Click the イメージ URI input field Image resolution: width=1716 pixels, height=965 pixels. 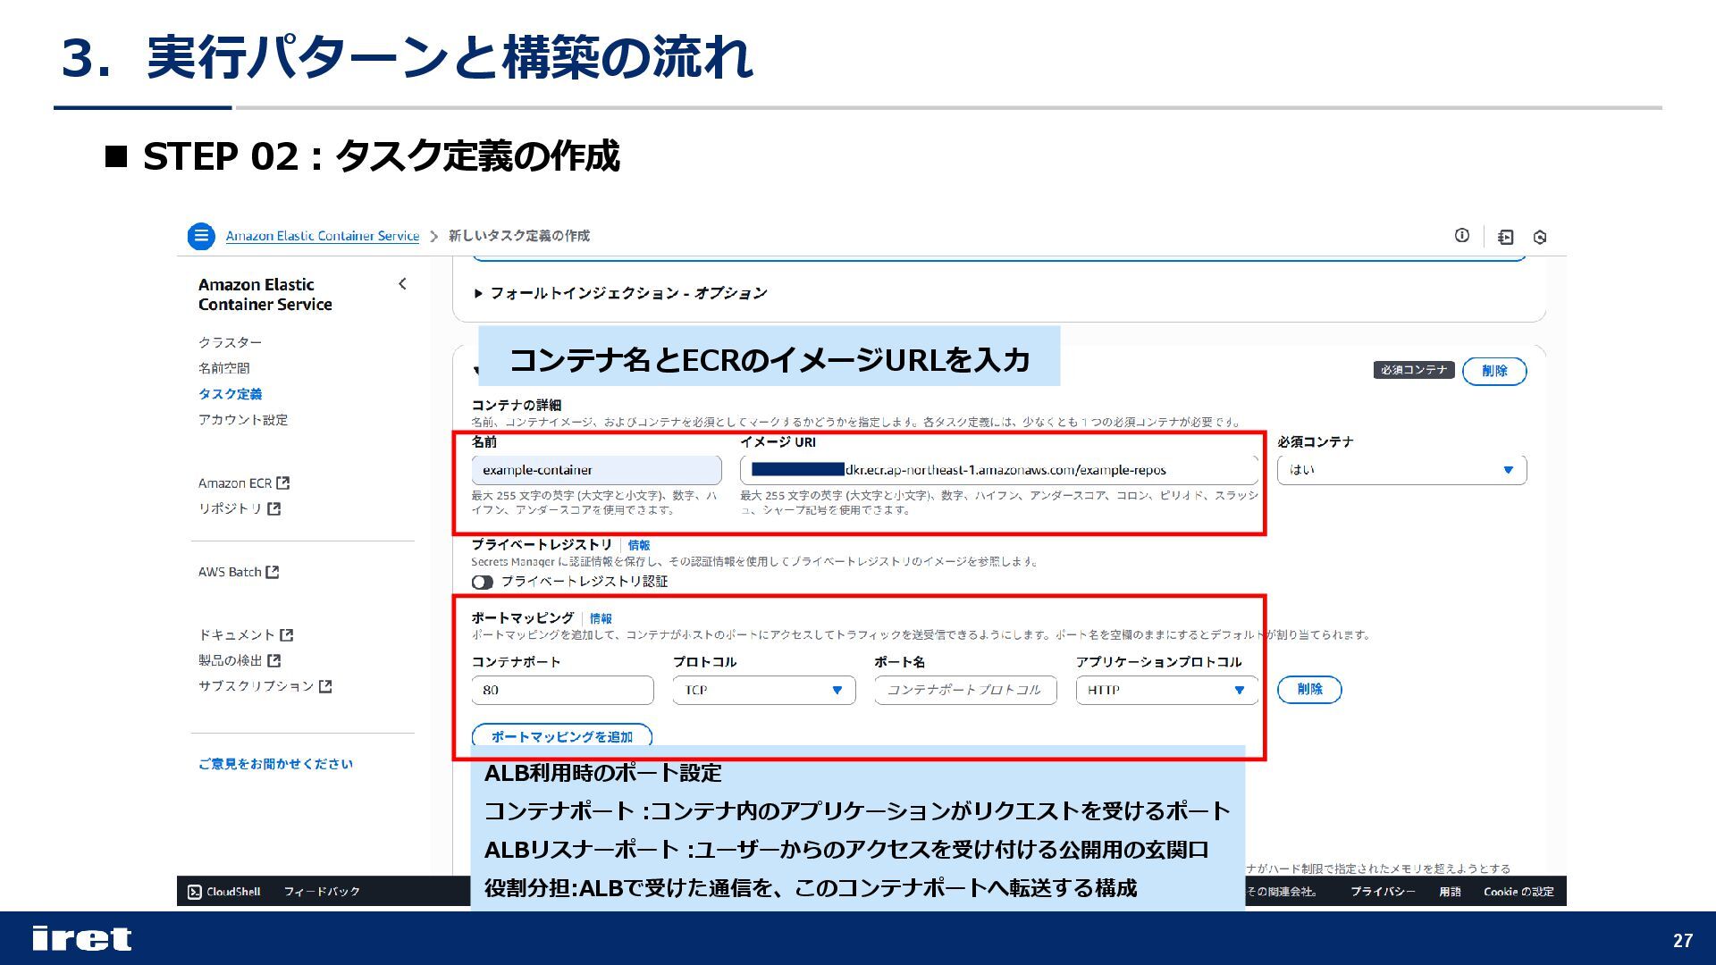999,470
